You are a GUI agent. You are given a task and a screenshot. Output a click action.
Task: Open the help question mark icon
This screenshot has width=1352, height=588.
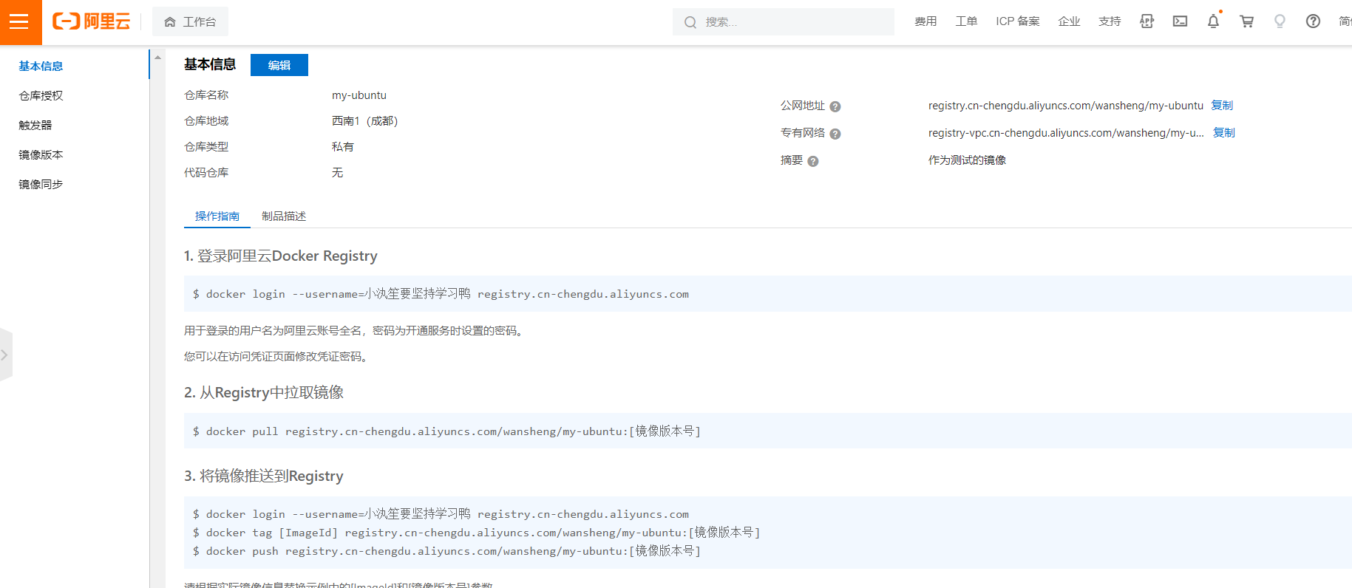(1313, 21)
